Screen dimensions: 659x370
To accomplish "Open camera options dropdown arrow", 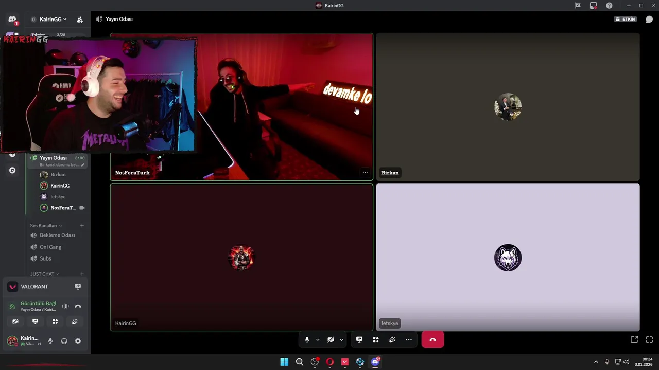I will click(341, 339).
